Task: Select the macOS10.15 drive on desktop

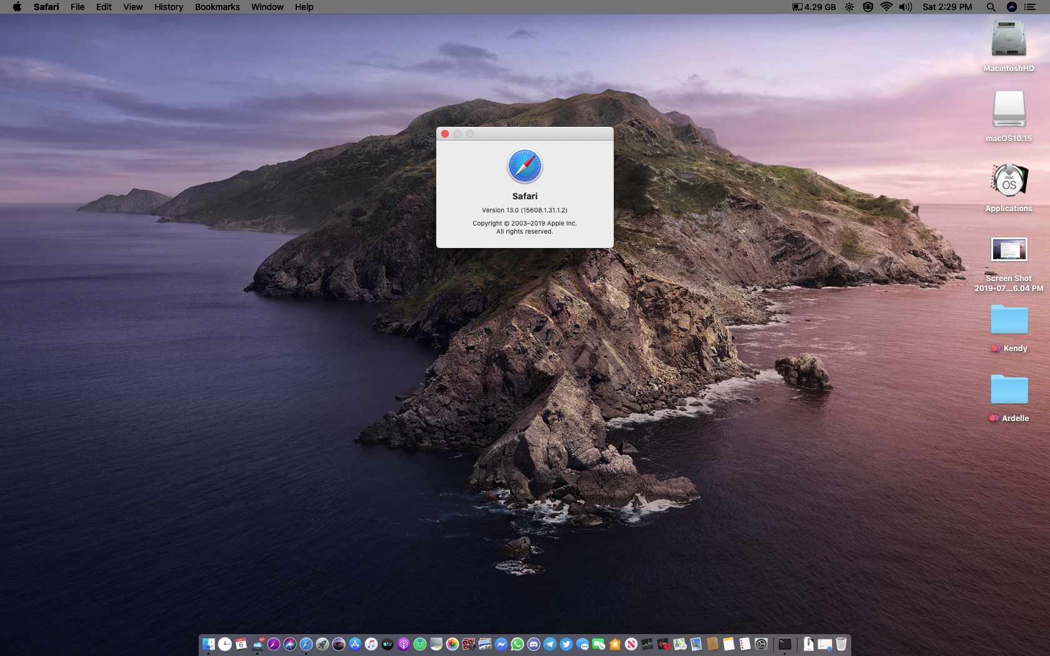Action: click(1009, 109)
